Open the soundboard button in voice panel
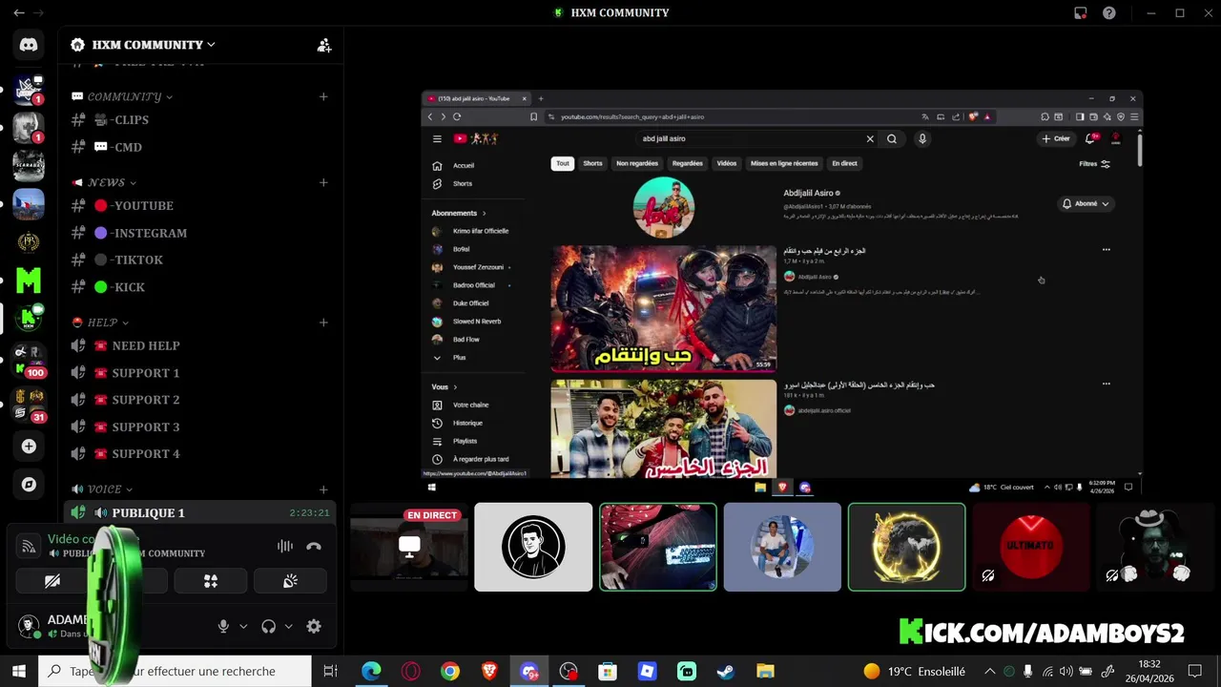Screen dimensions: 1221x687 click(x=290, y=580)
